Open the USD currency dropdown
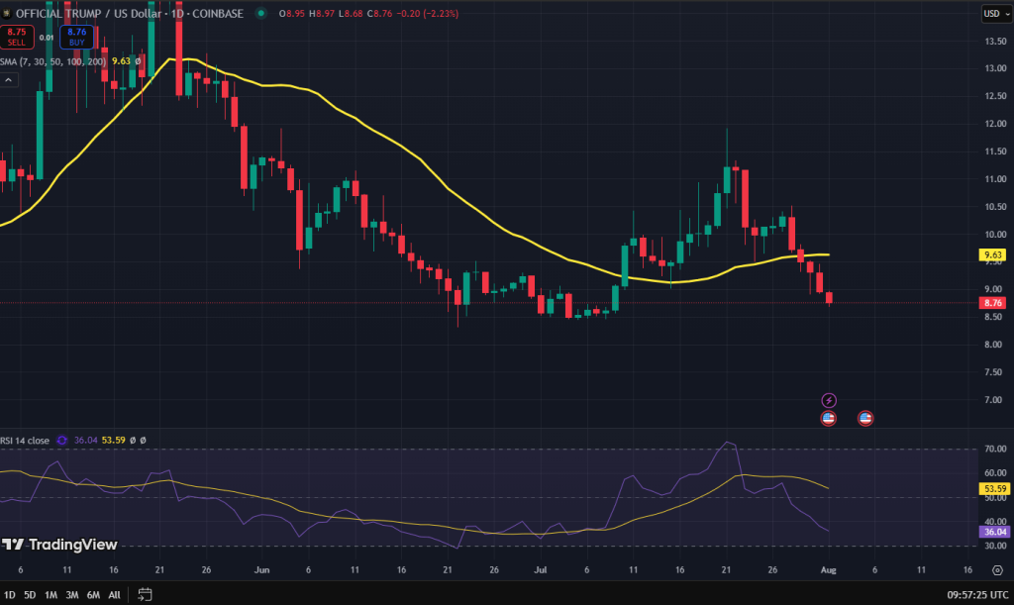Screen dimensions: 1014x605 pos(996,14)
